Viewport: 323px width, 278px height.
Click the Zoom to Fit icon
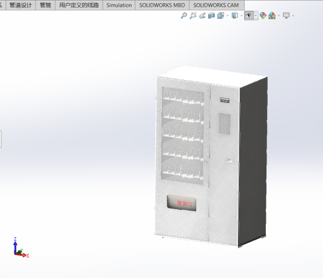click(x=184, y=16)
